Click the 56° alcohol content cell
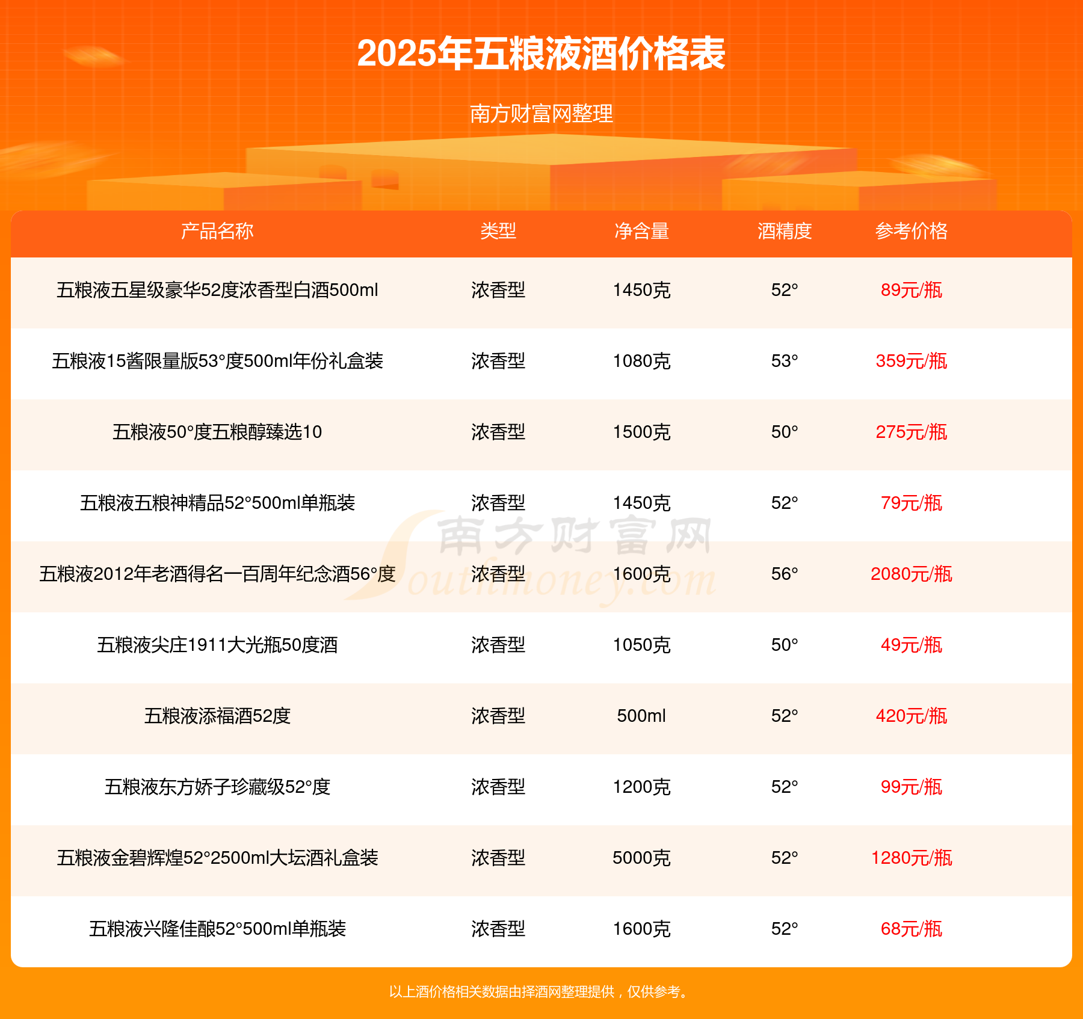This screenshot has height=1019, width=1083. tap(785, 574)
